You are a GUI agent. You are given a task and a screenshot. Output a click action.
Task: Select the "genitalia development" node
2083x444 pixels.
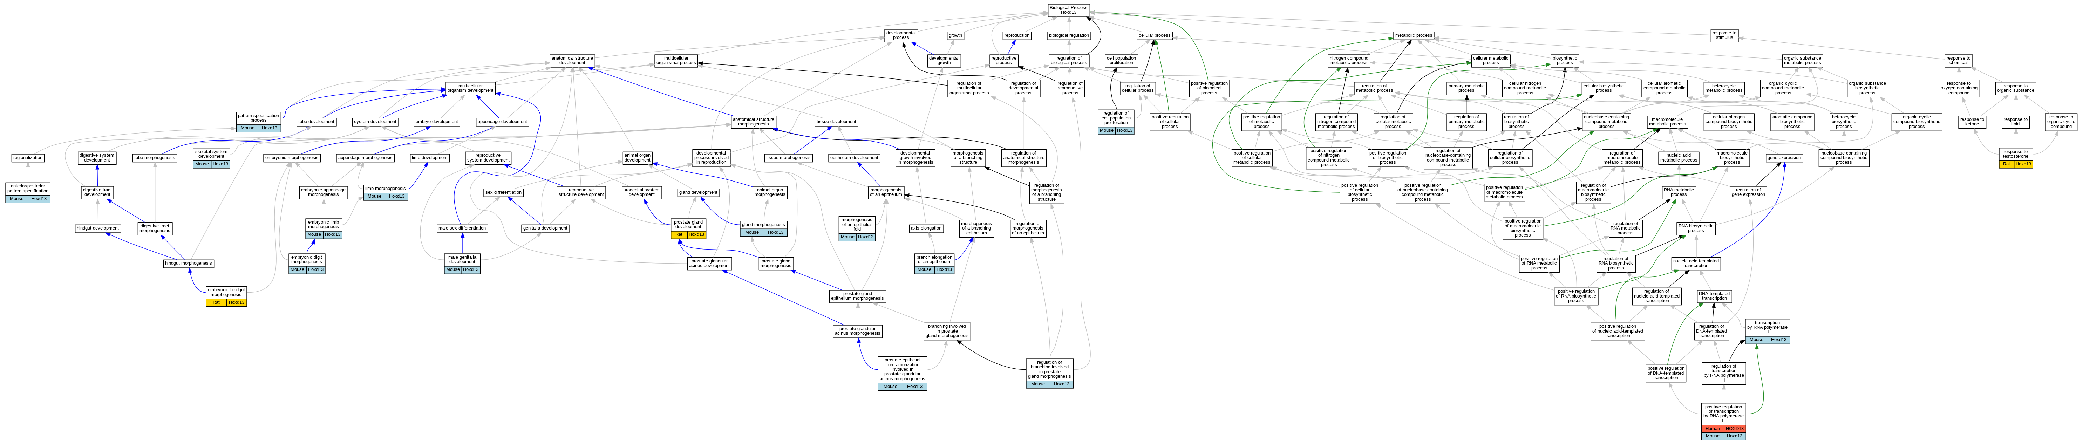545,229
